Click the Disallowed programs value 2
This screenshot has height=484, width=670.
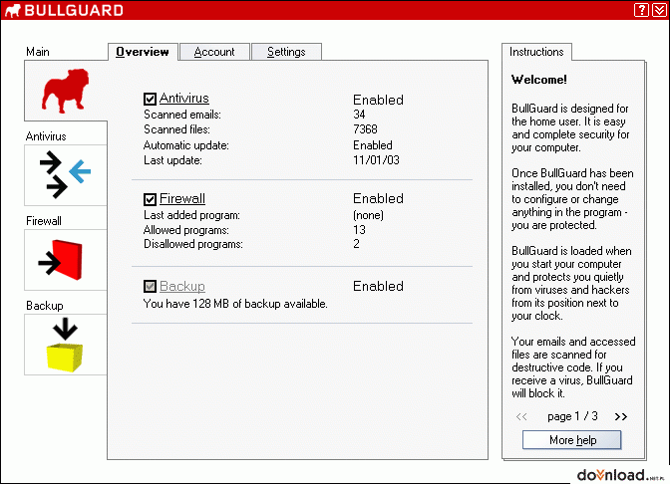(356, 244)
